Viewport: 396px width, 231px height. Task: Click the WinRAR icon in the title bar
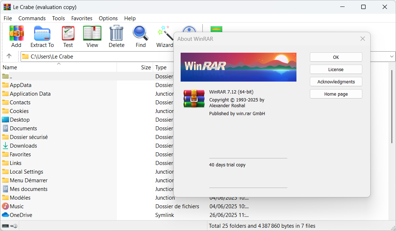pyautogui.click(x=7, y=7)
